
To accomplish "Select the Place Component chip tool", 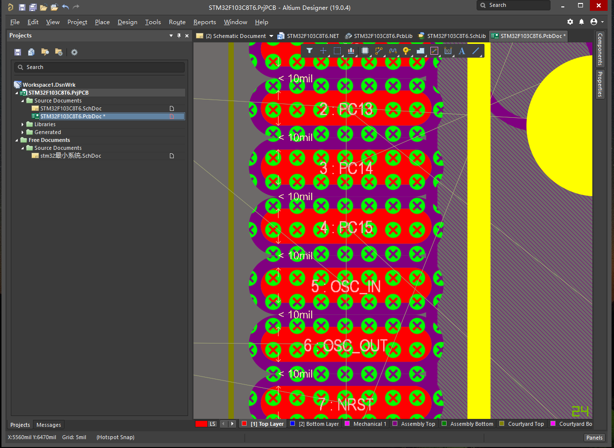I will coord(365,51).
